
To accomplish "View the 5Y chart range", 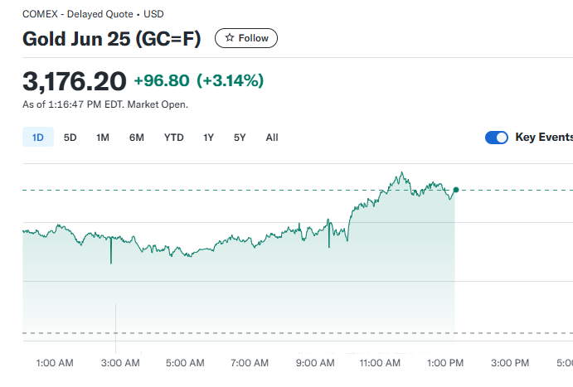I will point(240,138).
